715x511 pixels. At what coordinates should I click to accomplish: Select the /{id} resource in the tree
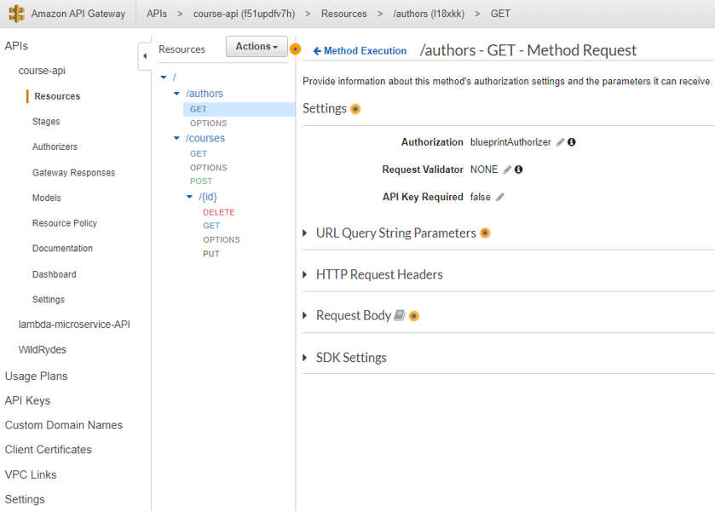tap(208, 197)
